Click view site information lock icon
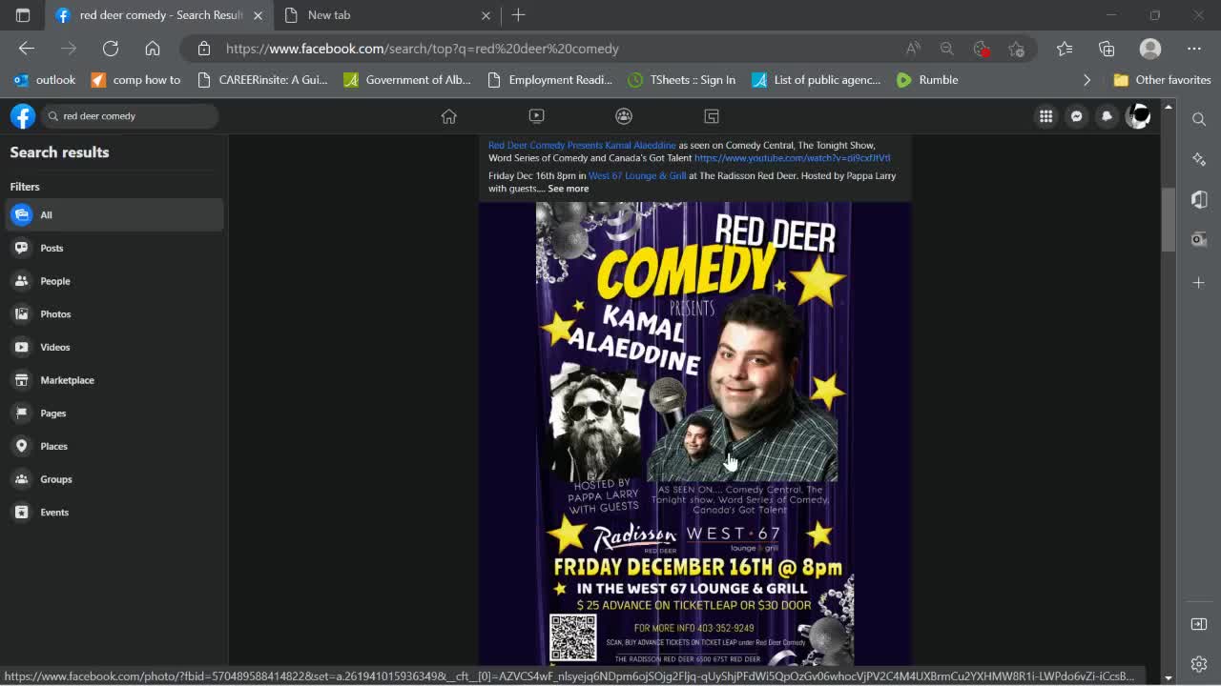The width and height of the screenshot is (1221, 686). (x=203, y=49)
